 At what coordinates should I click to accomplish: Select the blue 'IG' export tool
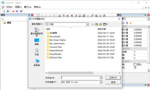click(x=17, y=11)
